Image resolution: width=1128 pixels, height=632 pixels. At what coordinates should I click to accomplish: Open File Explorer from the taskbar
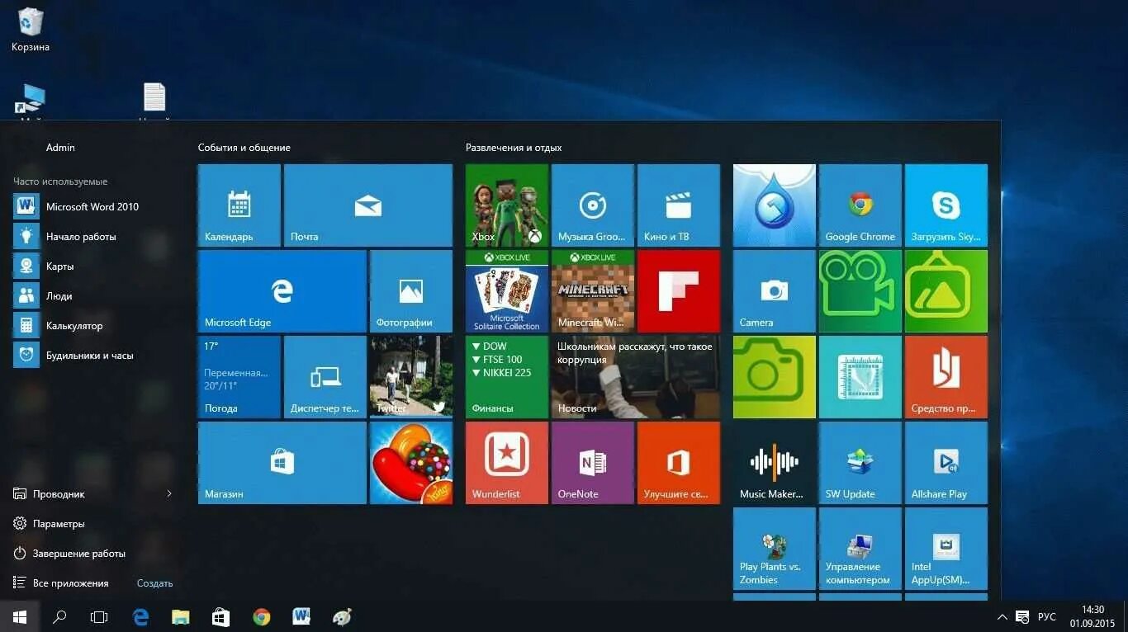pos(180,616)
